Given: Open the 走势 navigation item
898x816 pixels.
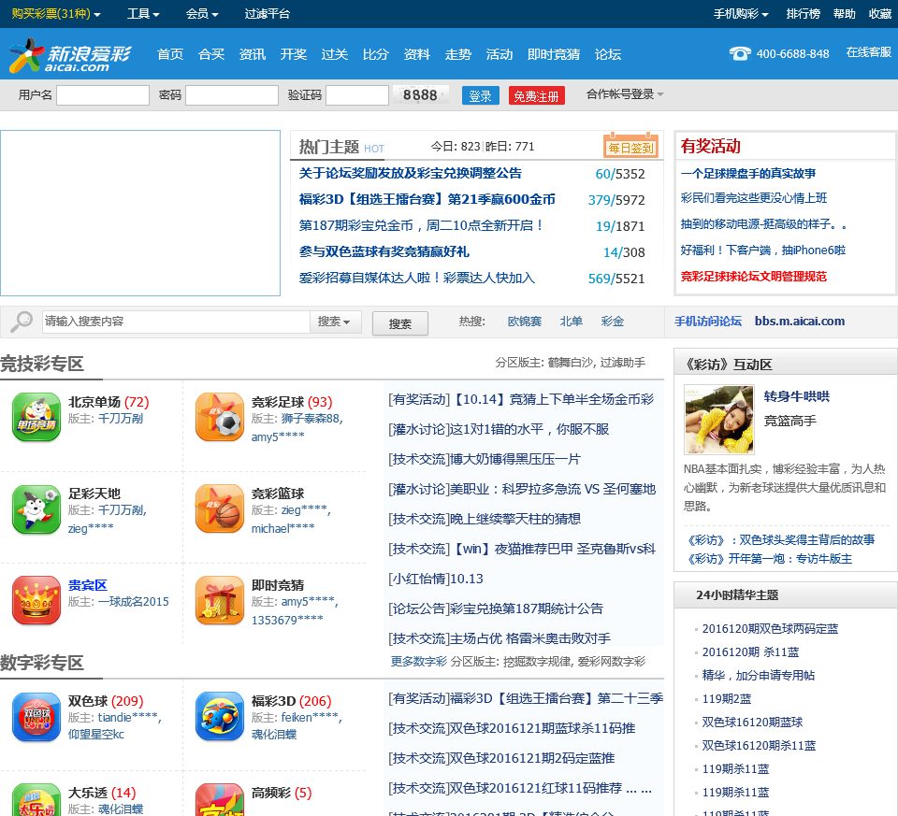Looking at the screenshot, I should pyautogui.click(x=458, y=54).
